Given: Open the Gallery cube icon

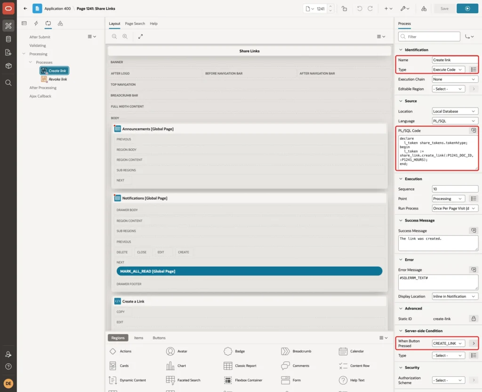Looking at the screenshot, I should click(x=8, y=66).
